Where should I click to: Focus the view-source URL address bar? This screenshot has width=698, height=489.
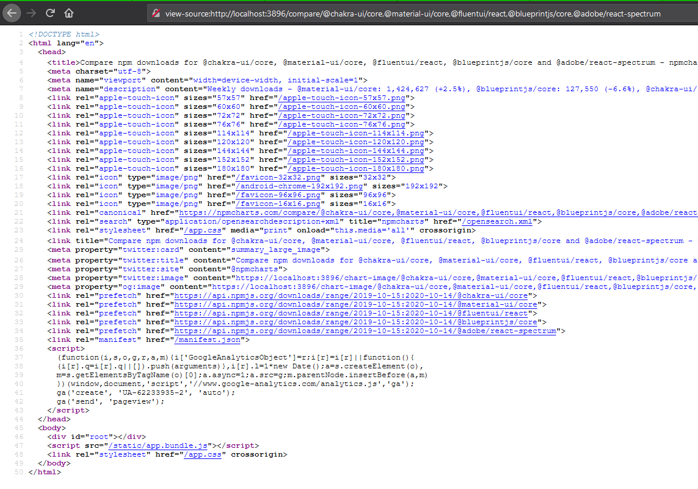tap(422, 14)
